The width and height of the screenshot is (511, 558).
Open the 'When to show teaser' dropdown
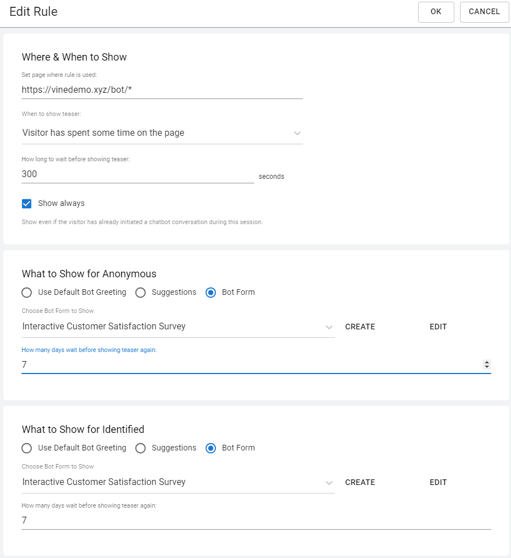[x=162, y=133]
